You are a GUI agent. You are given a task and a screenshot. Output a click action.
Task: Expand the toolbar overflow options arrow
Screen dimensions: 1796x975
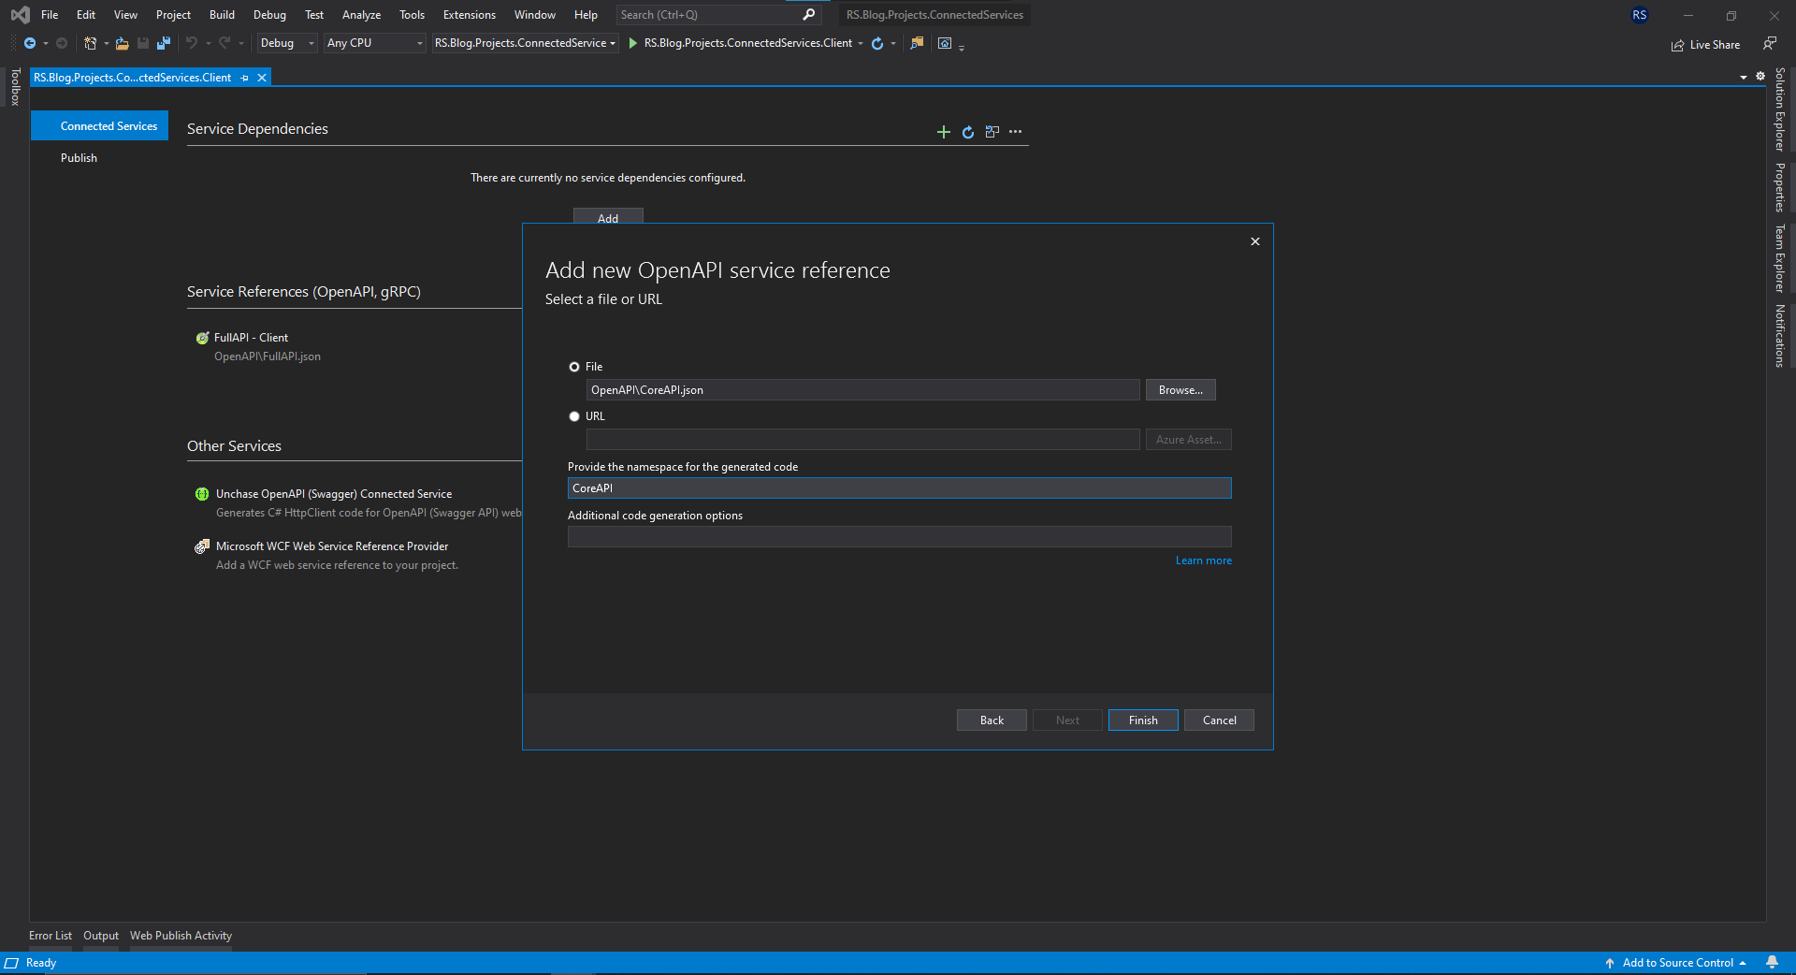point(962,47)
